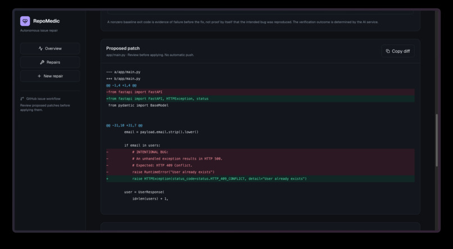453x249 pixels.
Task: Click the 'email = payload.email.strip().lower()' line
Action: tap(161, 132)
